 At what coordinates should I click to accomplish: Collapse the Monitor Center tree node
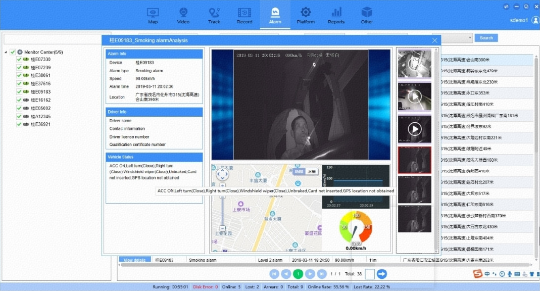click(x=6, y=53)
